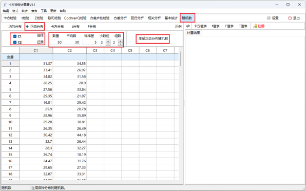Viewport: 306px width, 191px height.
Task: Click the swap arrows icon beside 卡方值表
Action: pos(188,26)
